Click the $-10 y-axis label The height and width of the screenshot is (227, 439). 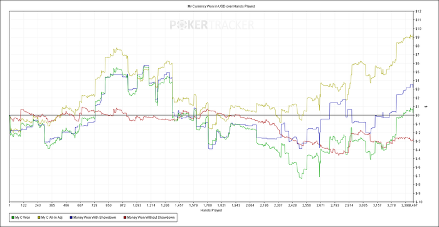click(419, 202)
